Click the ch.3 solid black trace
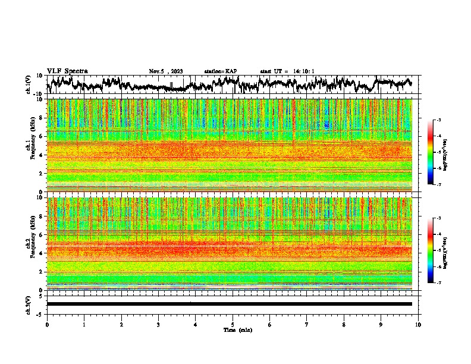 coord(229,304)
